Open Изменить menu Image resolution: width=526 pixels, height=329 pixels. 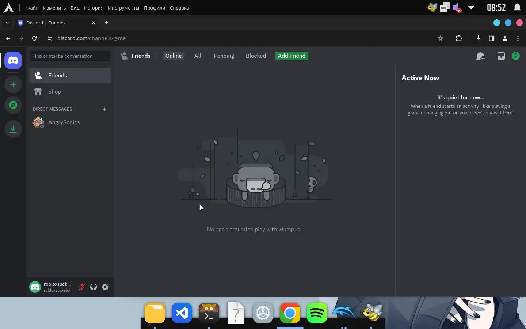pos(54,8)
